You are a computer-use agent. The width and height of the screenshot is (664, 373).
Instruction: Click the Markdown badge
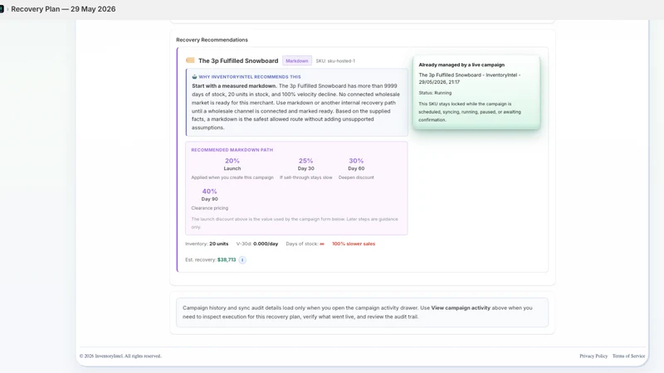(297, 61)
